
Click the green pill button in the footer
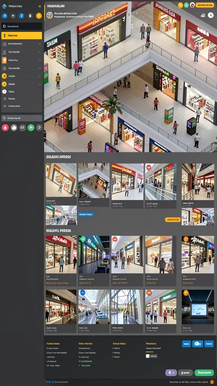coord(204,373)
